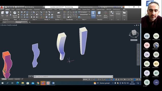This screenshot has height=91, width=162.
Task: Click Sign In button
Action: (x=104, y=7)
